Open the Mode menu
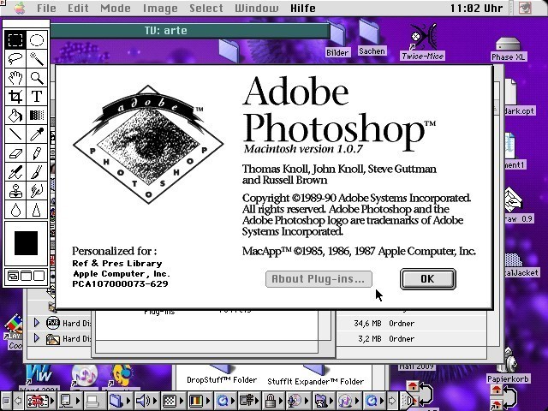This screenshot has width=548, height=411. [116, 8]
